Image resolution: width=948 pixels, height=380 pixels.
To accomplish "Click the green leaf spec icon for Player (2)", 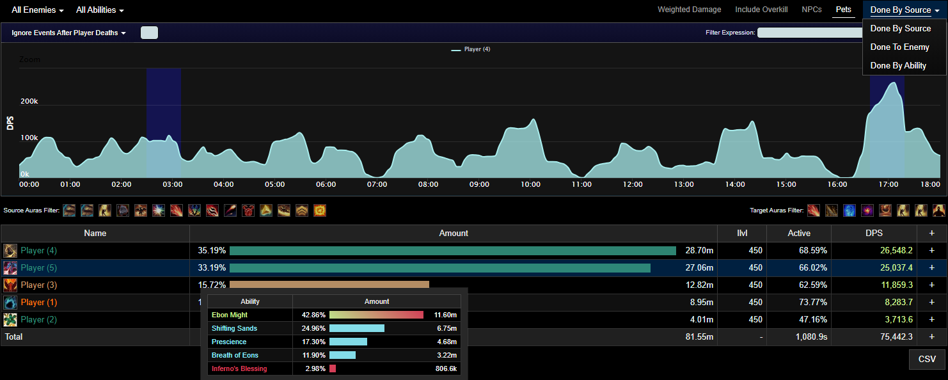I will pos(10,320).
